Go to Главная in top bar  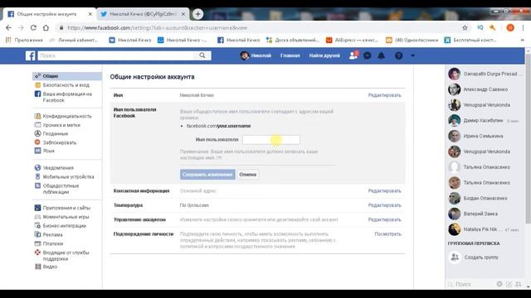point(290,55)
